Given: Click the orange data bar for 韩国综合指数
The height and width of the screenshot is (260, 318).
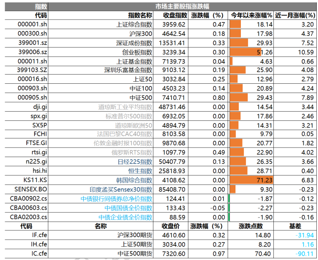Looking at the screenshot, I should point(250,180).
